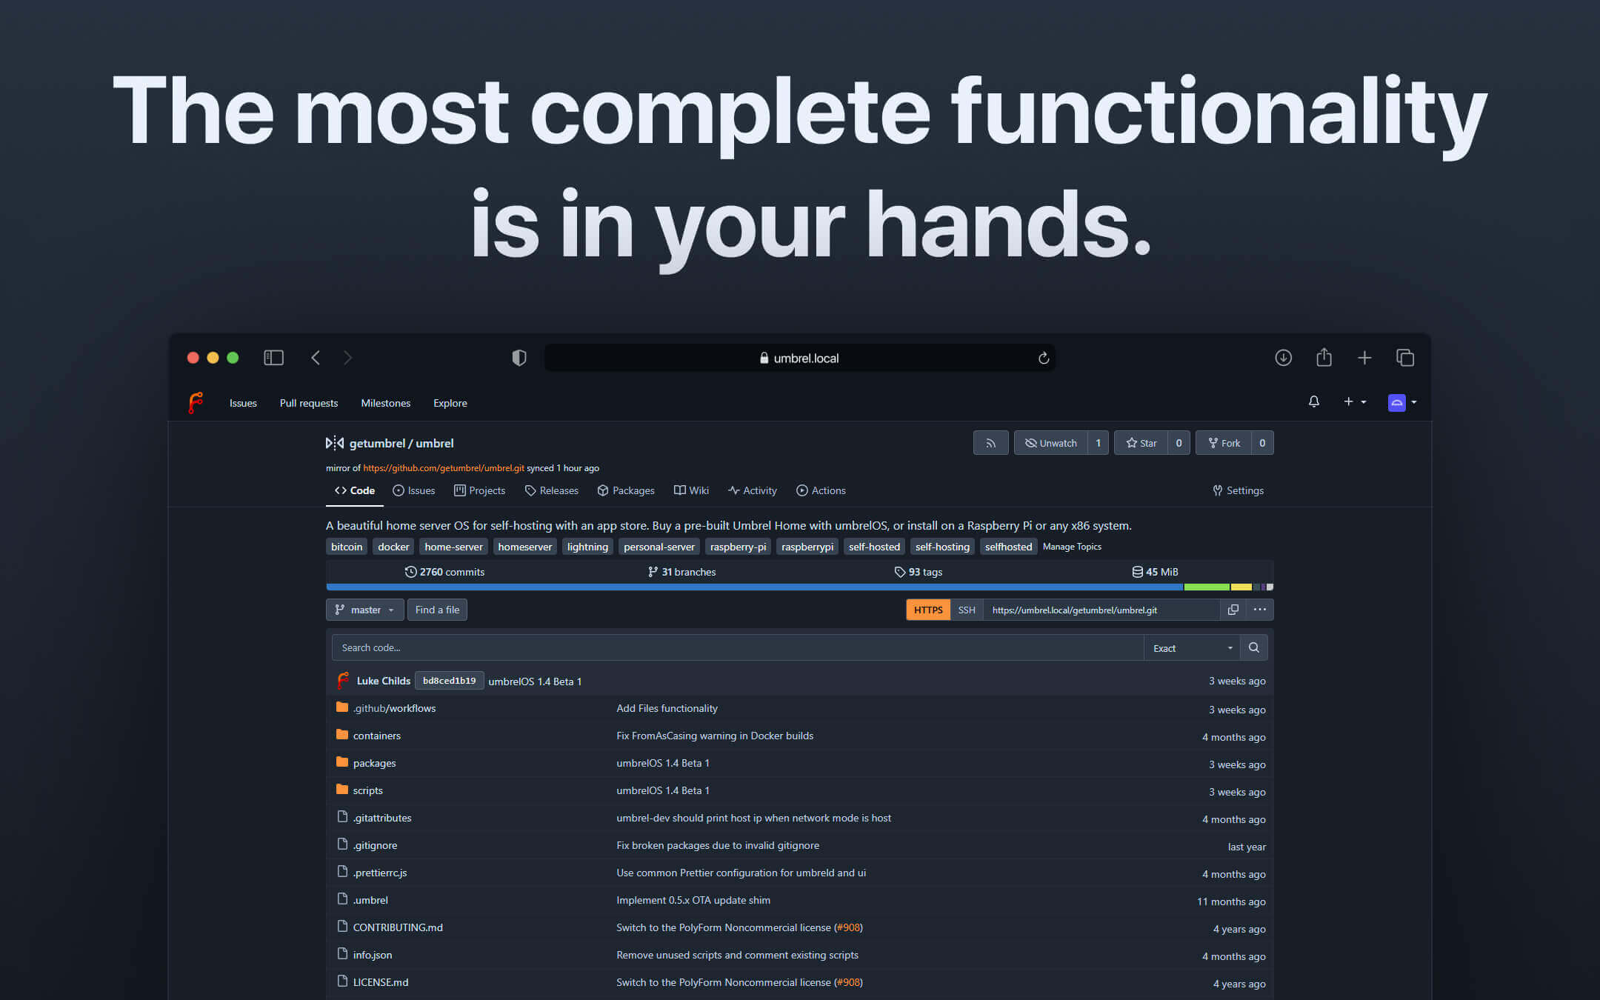Open the mirror GitHub repository link
This screenshot has width=1600, height=1000.
point(443,468)
